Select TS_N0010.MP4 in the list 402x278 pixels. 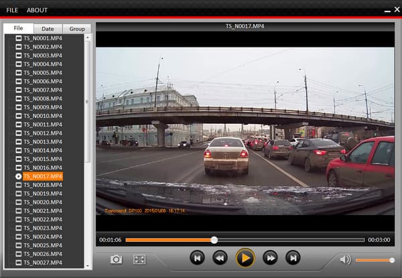pos(43,116)
